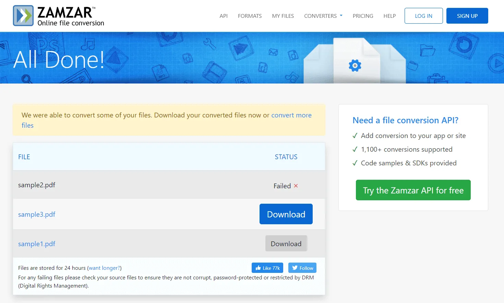
Task: Click the blue gear icon on file graphic
Action: pyautogui.click(x=355, y=65)
